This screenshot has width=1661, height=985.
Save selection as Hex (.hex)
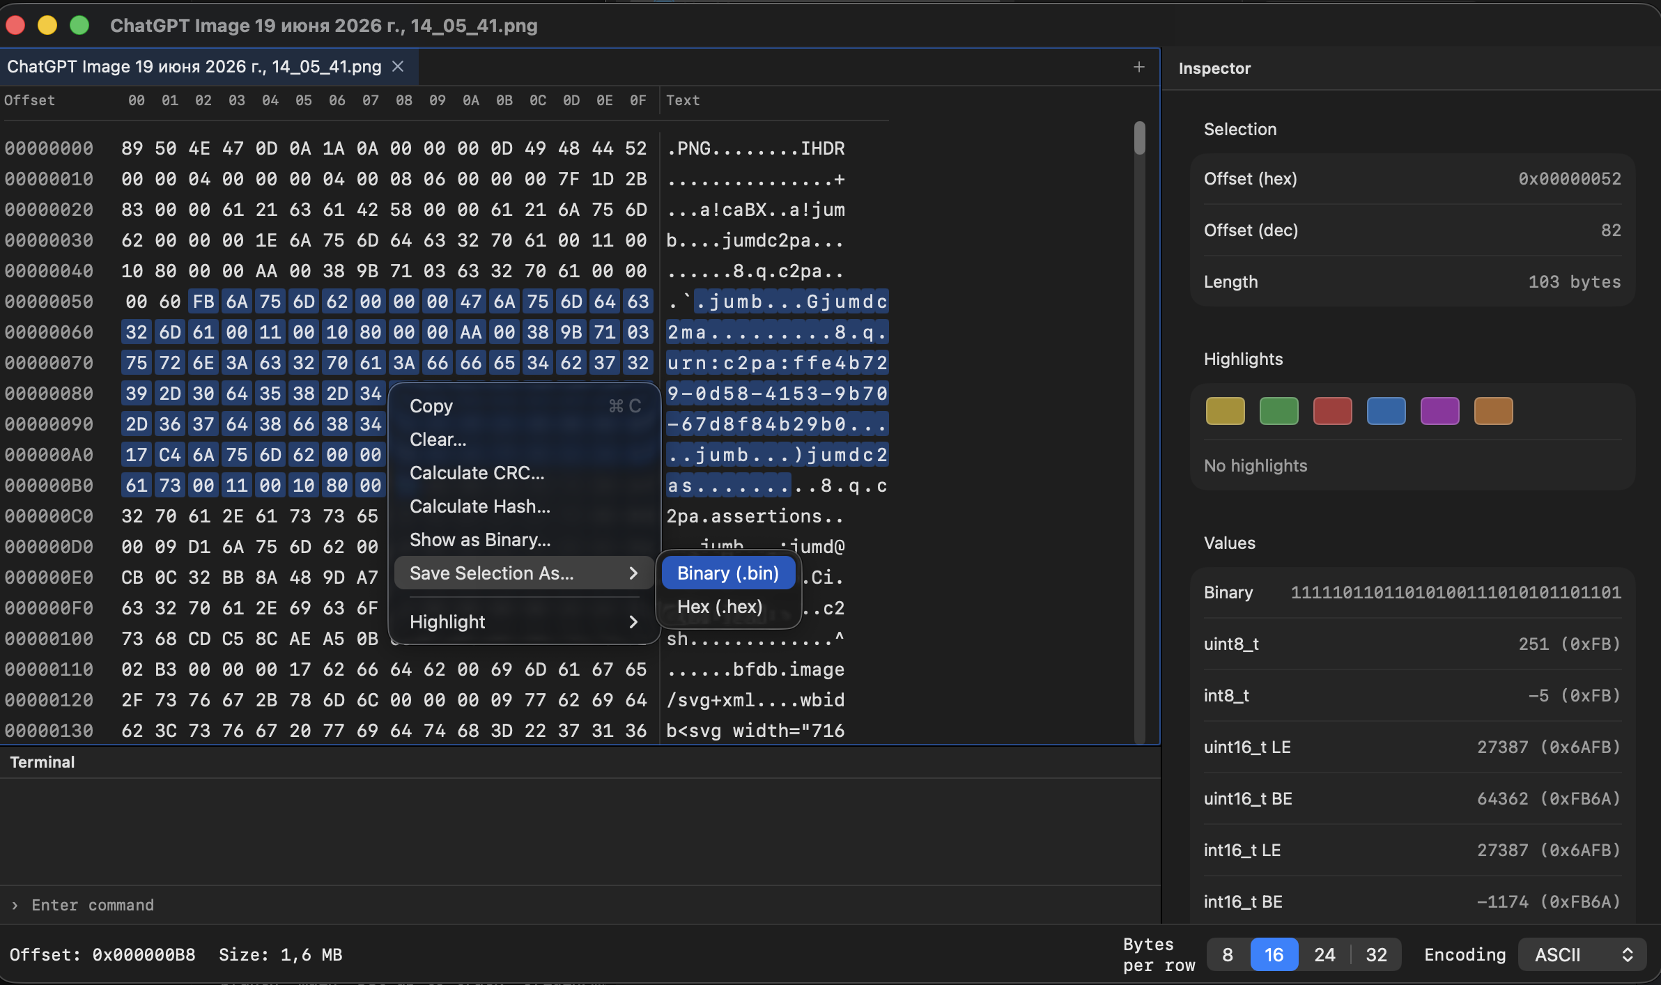[728, 607]
